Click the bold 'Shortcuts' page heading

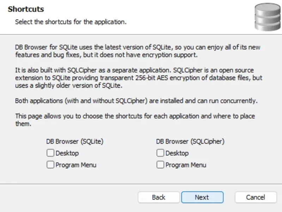[x=26, y=9]
